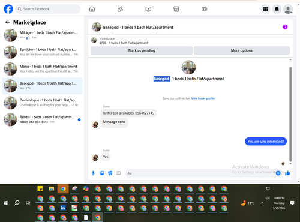This screenshot has width=300, height=222.
Task: Click the chat scroll up arrow
Action: tap(290, 59)
